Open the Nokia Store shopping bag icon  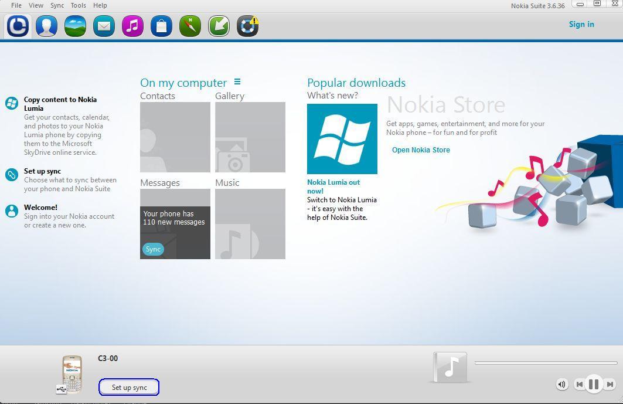(x=161, y=26)
